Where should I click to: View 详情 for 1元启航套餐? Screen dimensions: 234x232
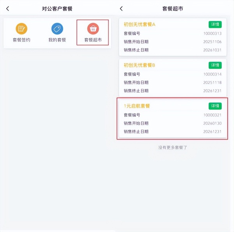point(215,106)
